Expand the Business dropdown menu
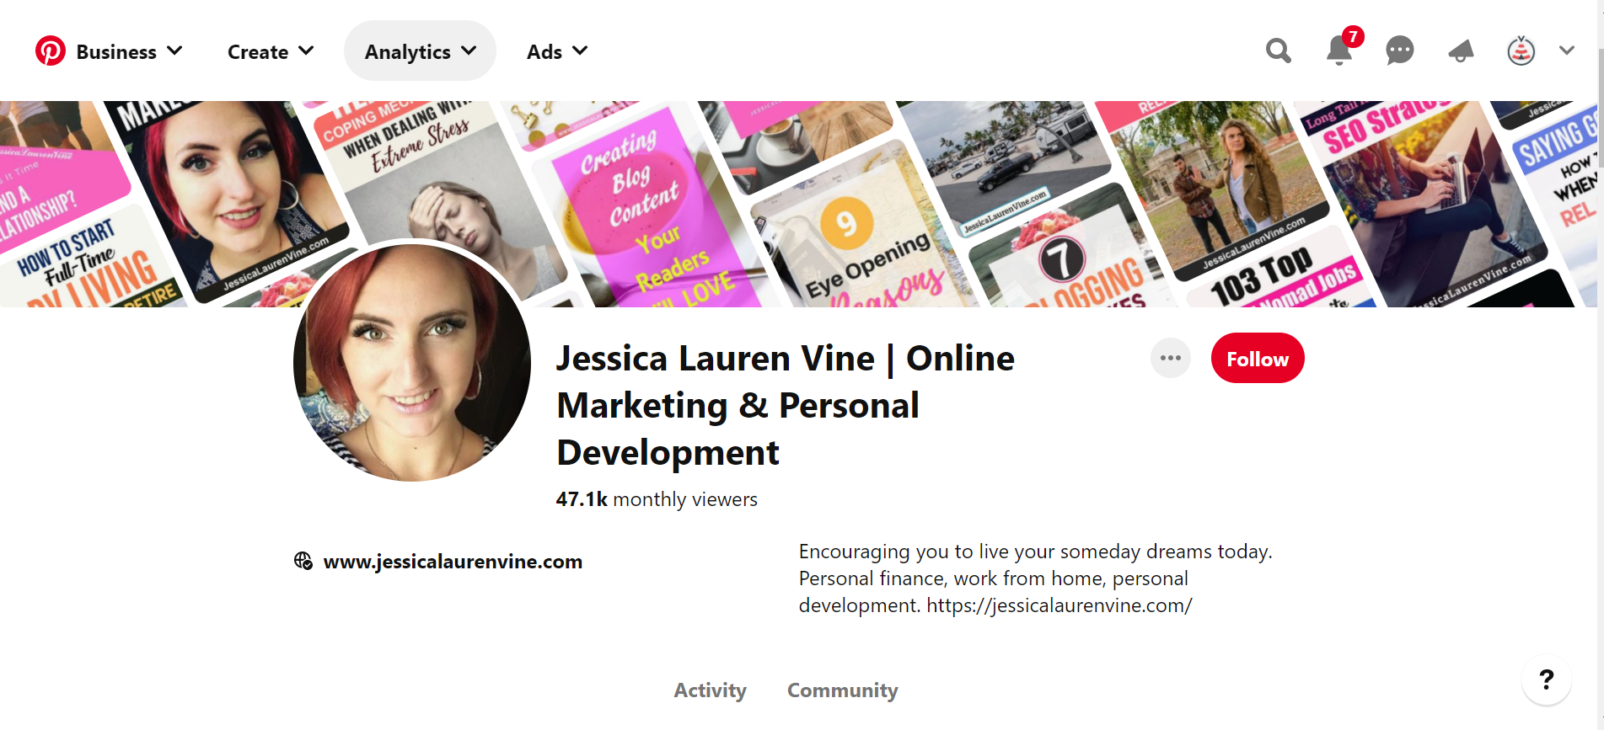The width and height of the screenshot is (1604, 730). point(129,52)
